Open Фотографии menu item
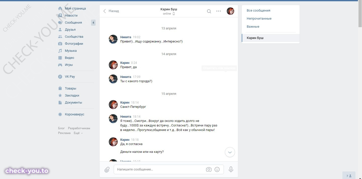 pos(74,44)
